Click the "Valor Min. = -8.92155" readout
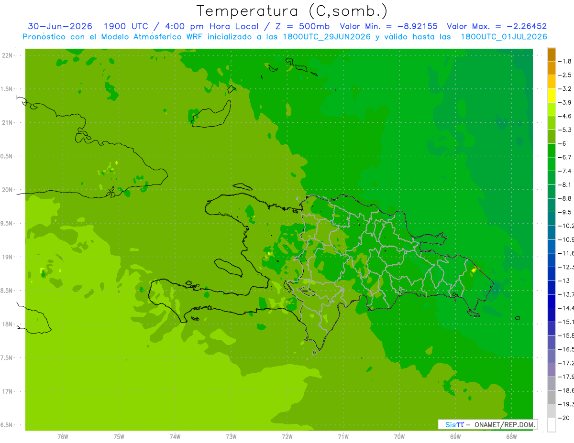The width and height of the screenshot is (574, 443). tap(388, 26)
